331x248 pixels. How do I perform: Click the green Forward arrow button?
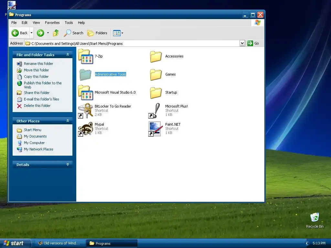coord(40,33)
